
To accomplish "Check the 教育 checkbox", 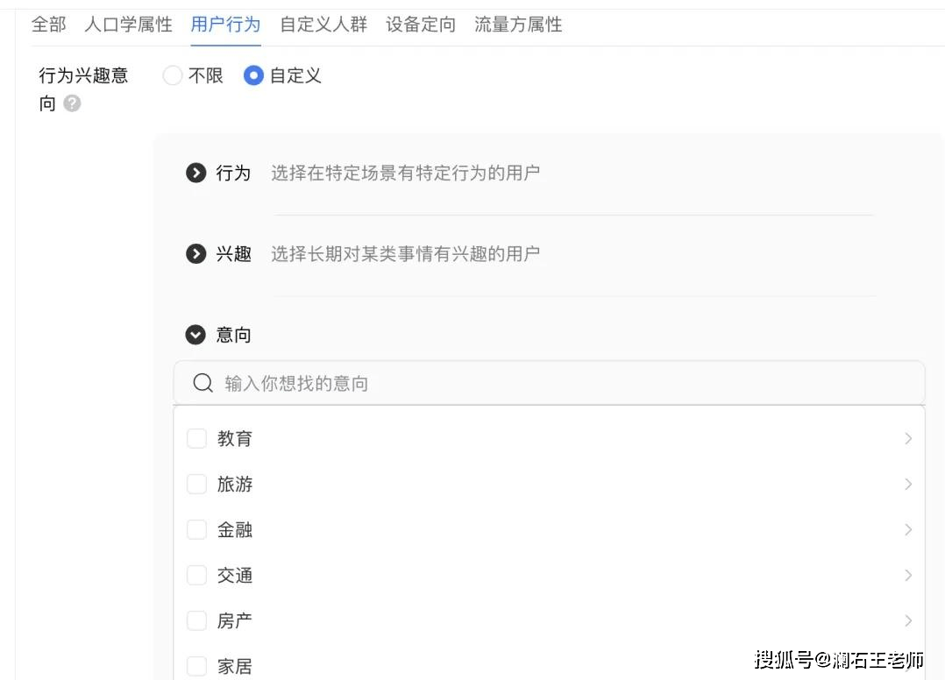I will coord(197,438).
